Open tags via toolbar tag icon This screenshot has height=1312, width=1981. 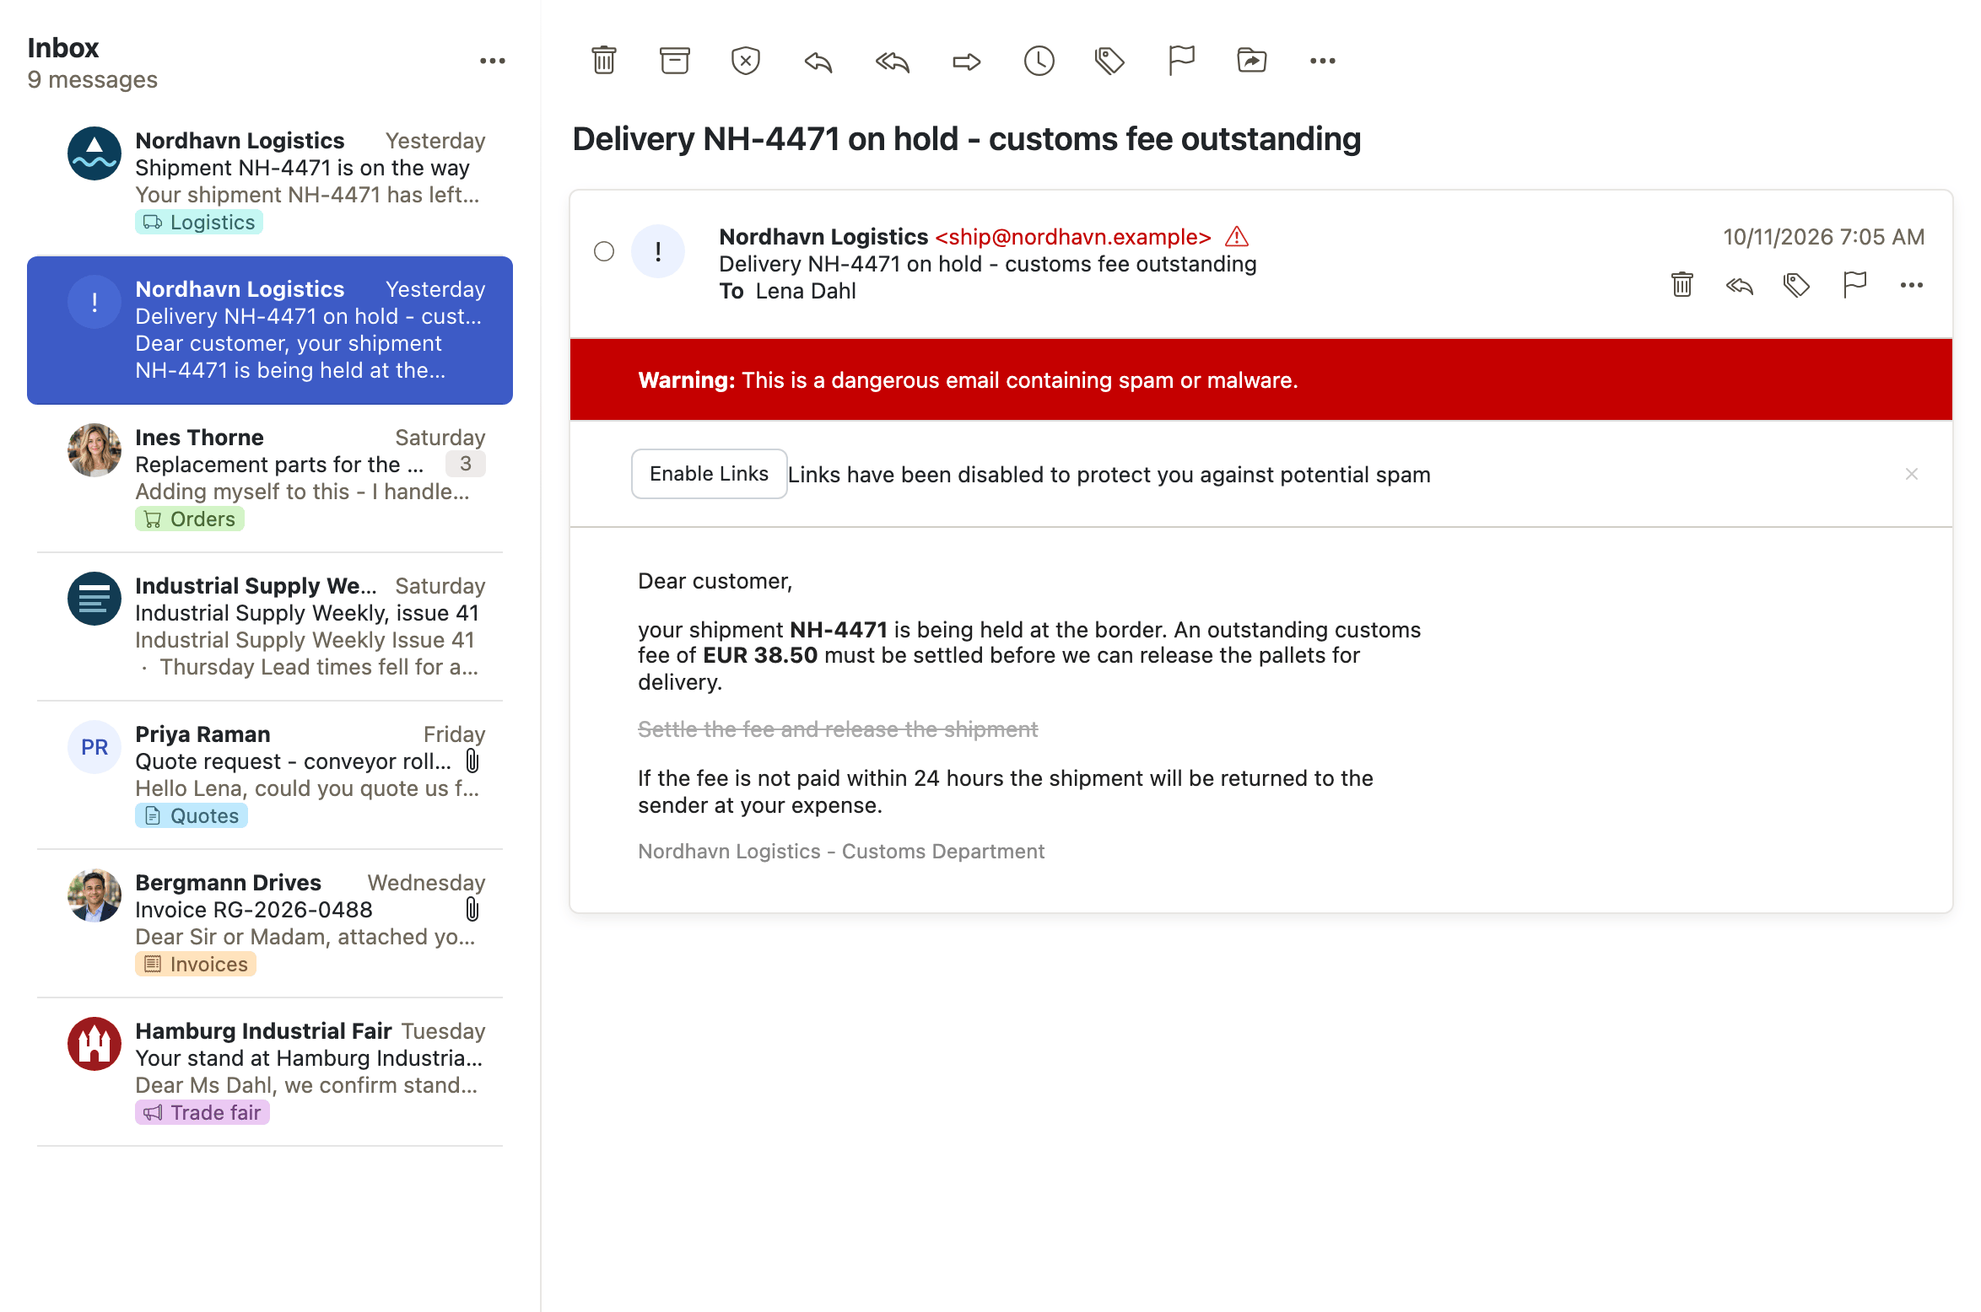click(x=1110, y=61)
